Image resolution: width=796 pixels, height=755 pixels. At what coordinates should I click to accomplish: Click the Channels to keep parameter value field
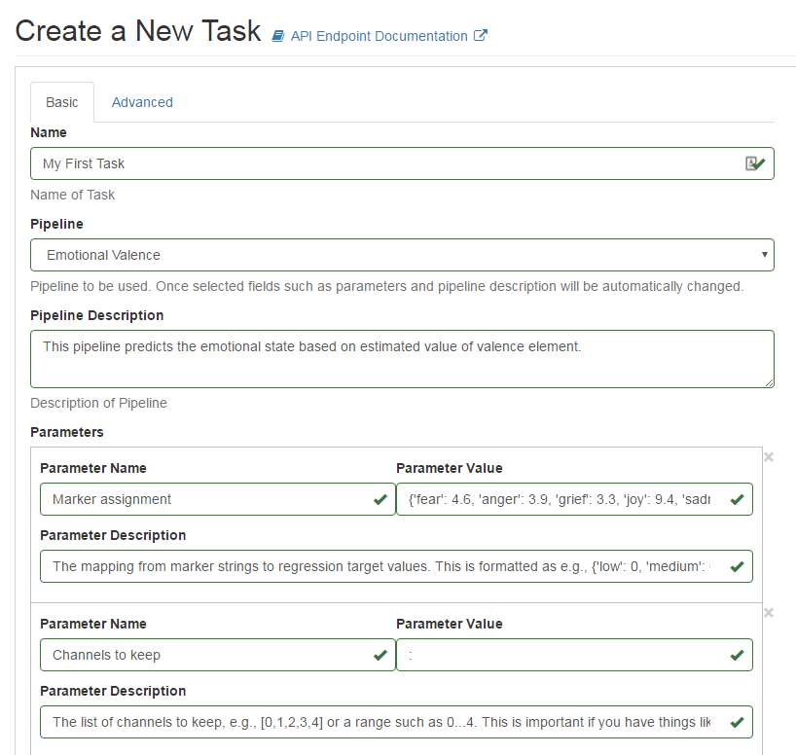click(574, 655)
